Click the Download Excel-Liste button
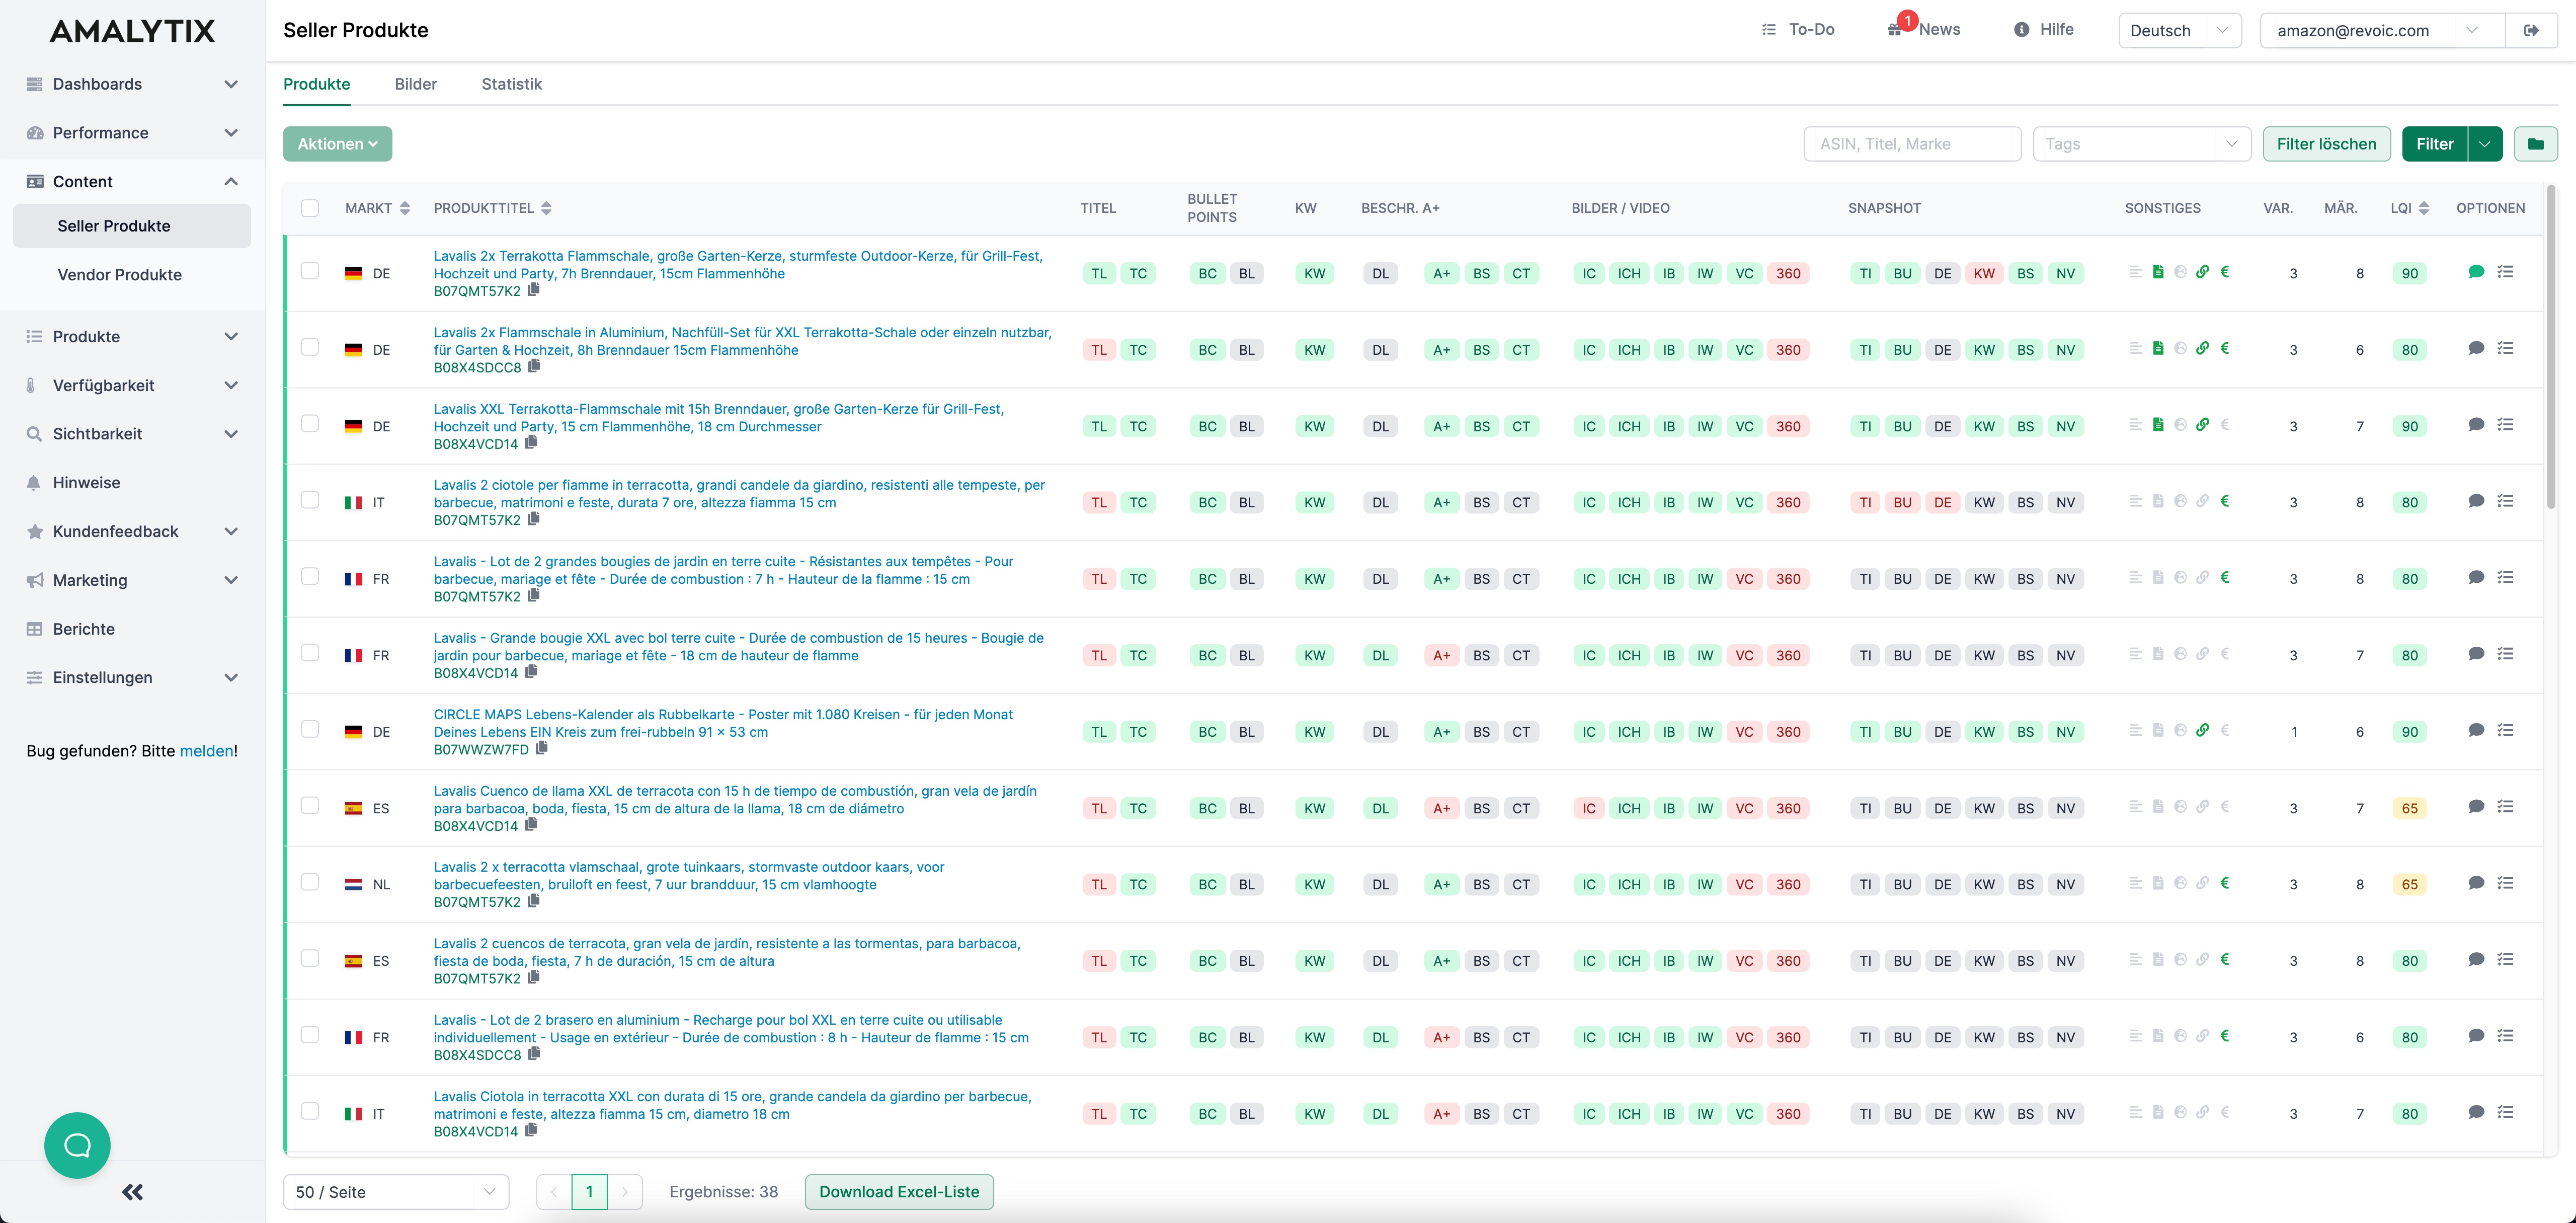The height and width of the screenshot is (1223, 2576). tap(898, 1192)
